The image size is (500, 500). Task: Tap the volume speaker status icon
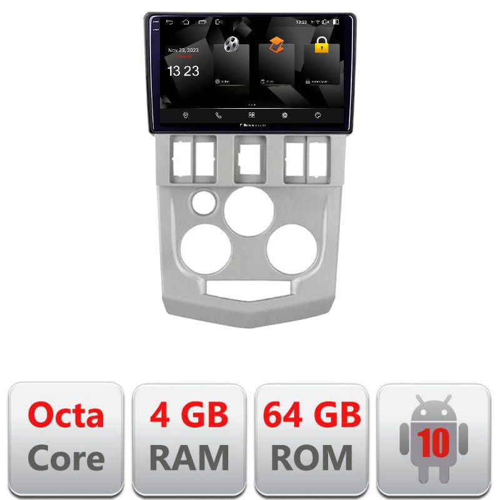[x=325, y=22]
